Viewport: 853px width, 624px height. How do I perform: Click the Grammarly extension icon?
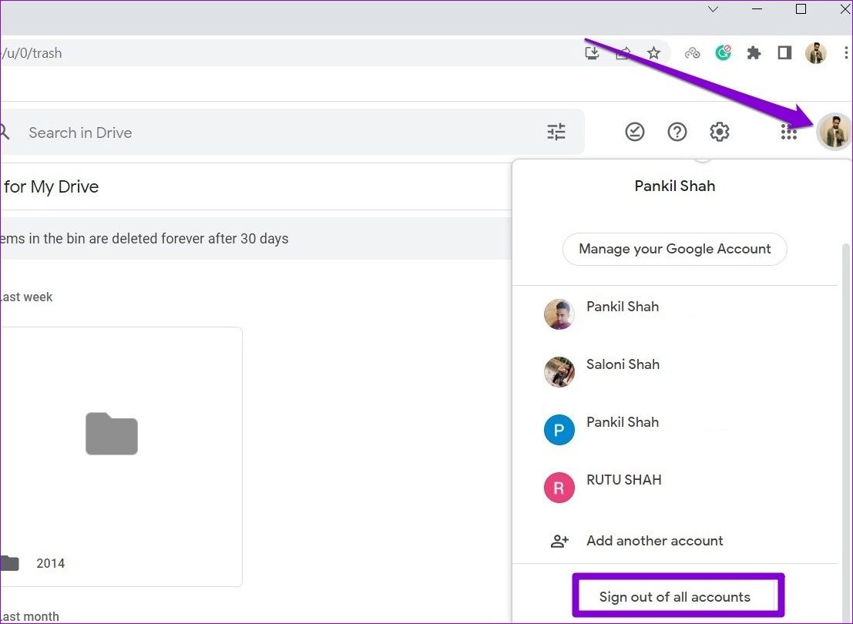click(723, 53)
